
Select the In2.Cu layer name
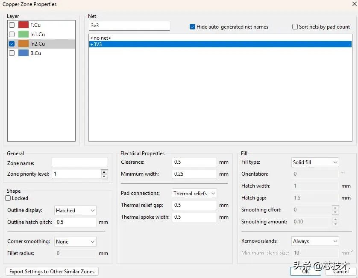(38, 44)
